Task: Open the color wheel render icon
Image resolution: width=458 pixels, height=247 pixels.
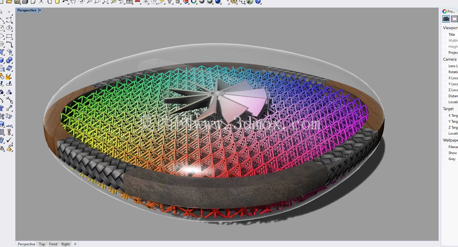Action: pos(194,1)
